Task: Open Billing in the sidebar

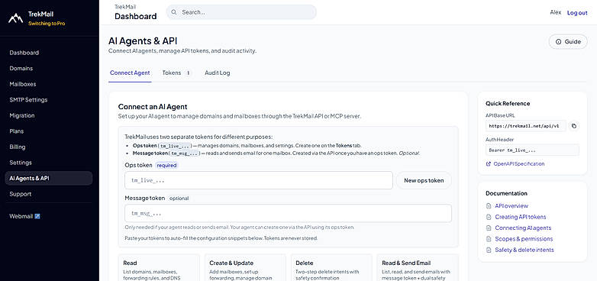Action: pos(49,147)
